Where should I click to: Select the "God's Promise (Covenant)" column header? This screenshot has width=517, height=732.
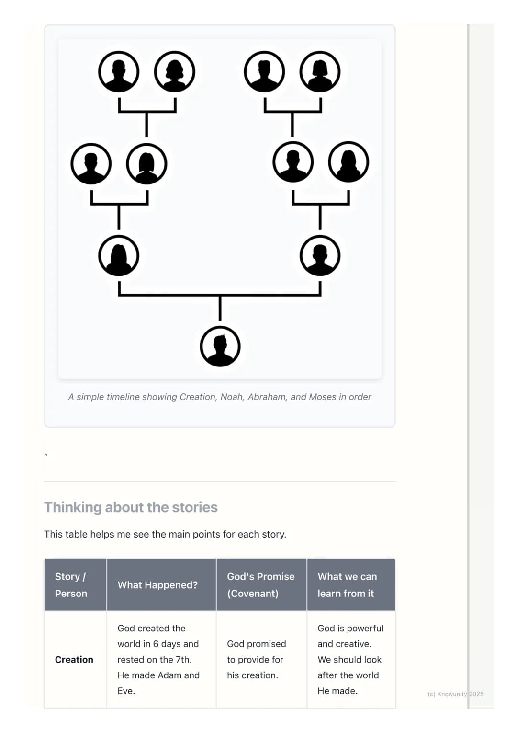click(261, 585)
